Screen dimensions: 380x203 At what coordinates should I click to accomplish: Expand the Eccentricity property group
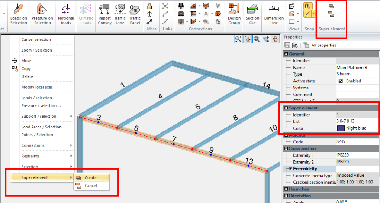click(x=290, y=168)
